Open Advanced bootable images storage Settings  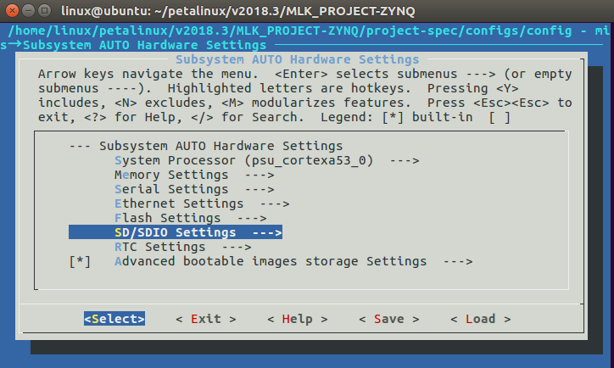tap(293, 261)
